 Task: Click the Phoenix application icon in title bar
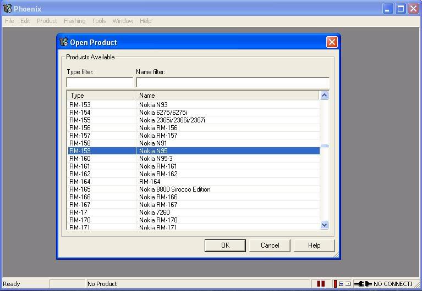coord(8,9)
